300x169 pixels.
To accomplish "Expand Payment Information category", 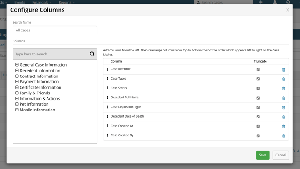I will coord(17,81).
